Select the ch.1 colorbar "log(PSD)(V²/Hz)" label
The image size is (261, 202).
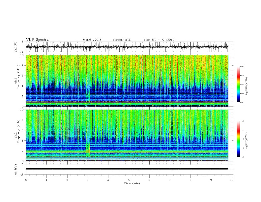246,86
